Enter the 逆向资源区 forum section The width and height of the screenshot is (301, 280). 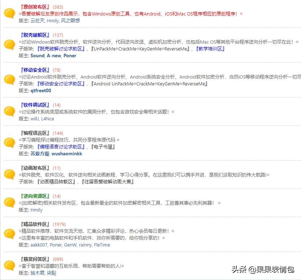tap(35, 196)
